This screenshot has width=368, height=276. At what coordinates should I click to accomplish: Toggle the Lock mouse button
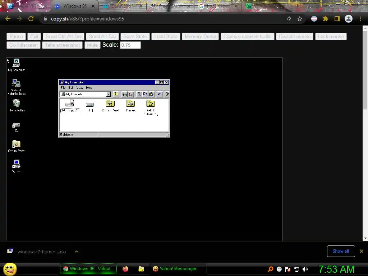click(331, 36)
